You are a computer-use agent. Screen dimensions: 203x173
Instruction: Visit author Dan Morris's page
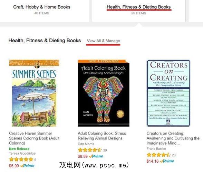tap(86, 144)
